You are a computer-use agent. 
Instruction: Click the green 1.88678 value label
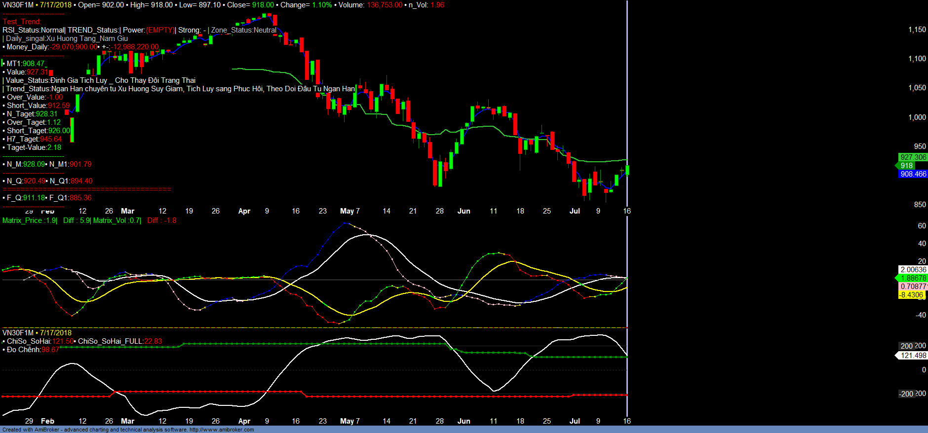click(x=913, y=278)
